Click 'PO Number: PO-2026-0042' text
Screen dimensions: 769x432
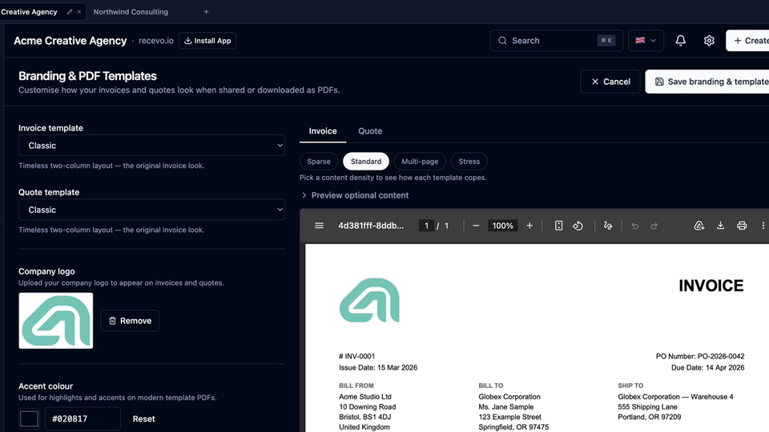(700, 357)
